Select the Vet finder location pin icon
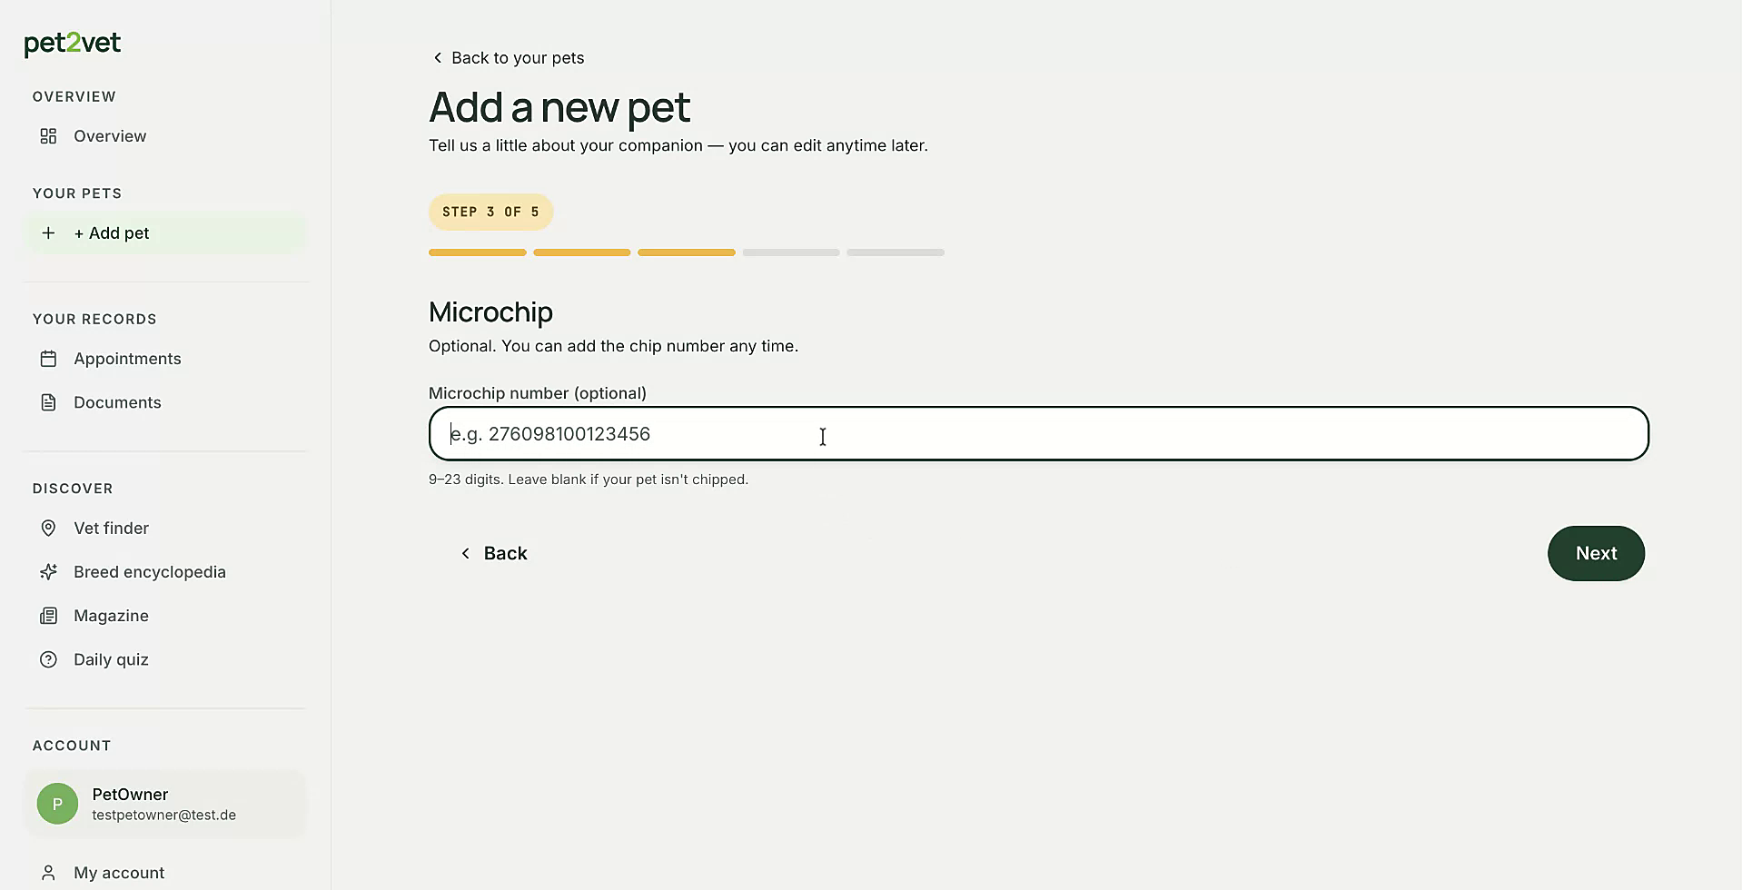The width and height of the screenshot is (1742, 890). [48, 529]
